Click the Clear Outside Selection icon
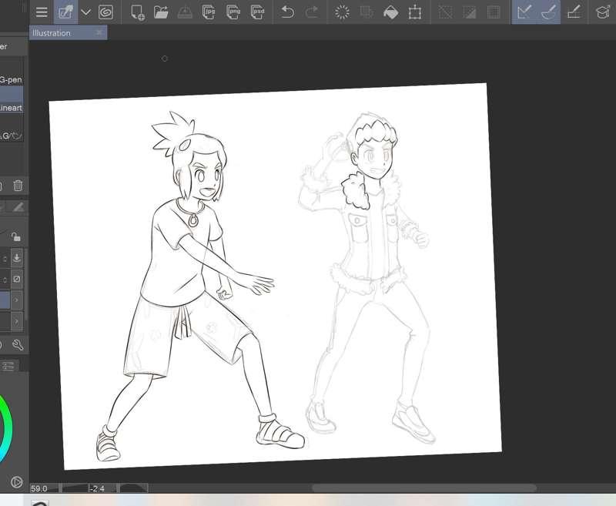The height and width of the screenshot is (506, 616). 367,12
